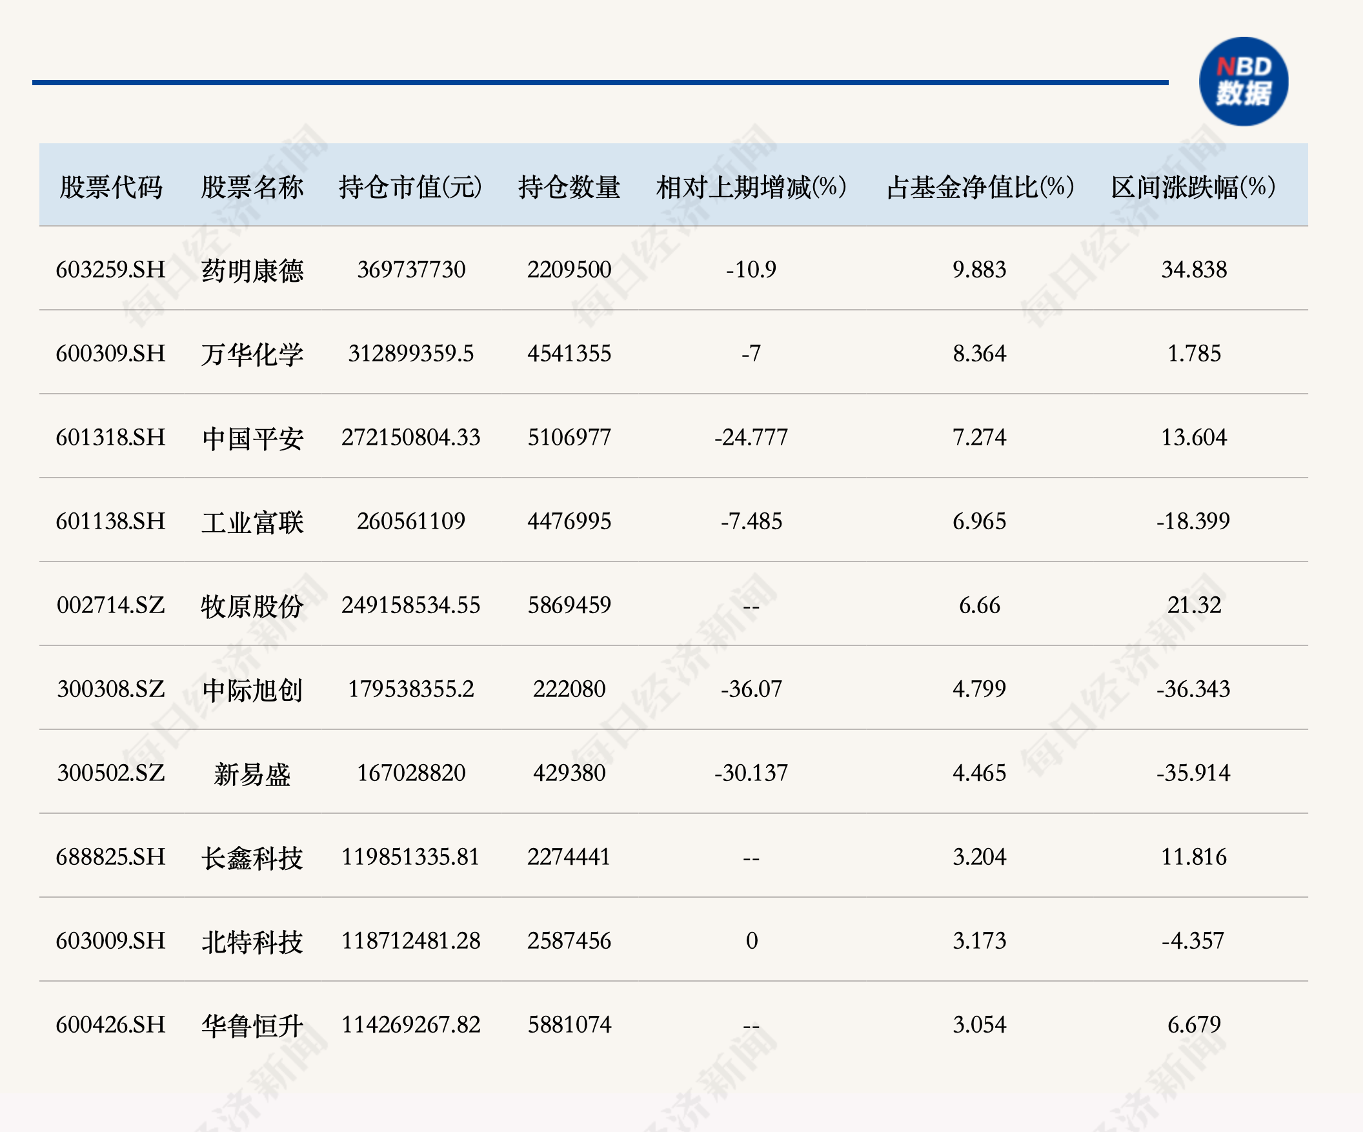Select the stock name 长鑫科技

point(252,858)
